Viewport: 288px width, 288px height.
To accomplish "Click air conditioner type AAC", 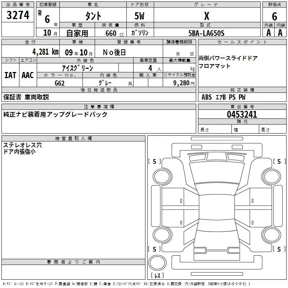I will 28,75.
